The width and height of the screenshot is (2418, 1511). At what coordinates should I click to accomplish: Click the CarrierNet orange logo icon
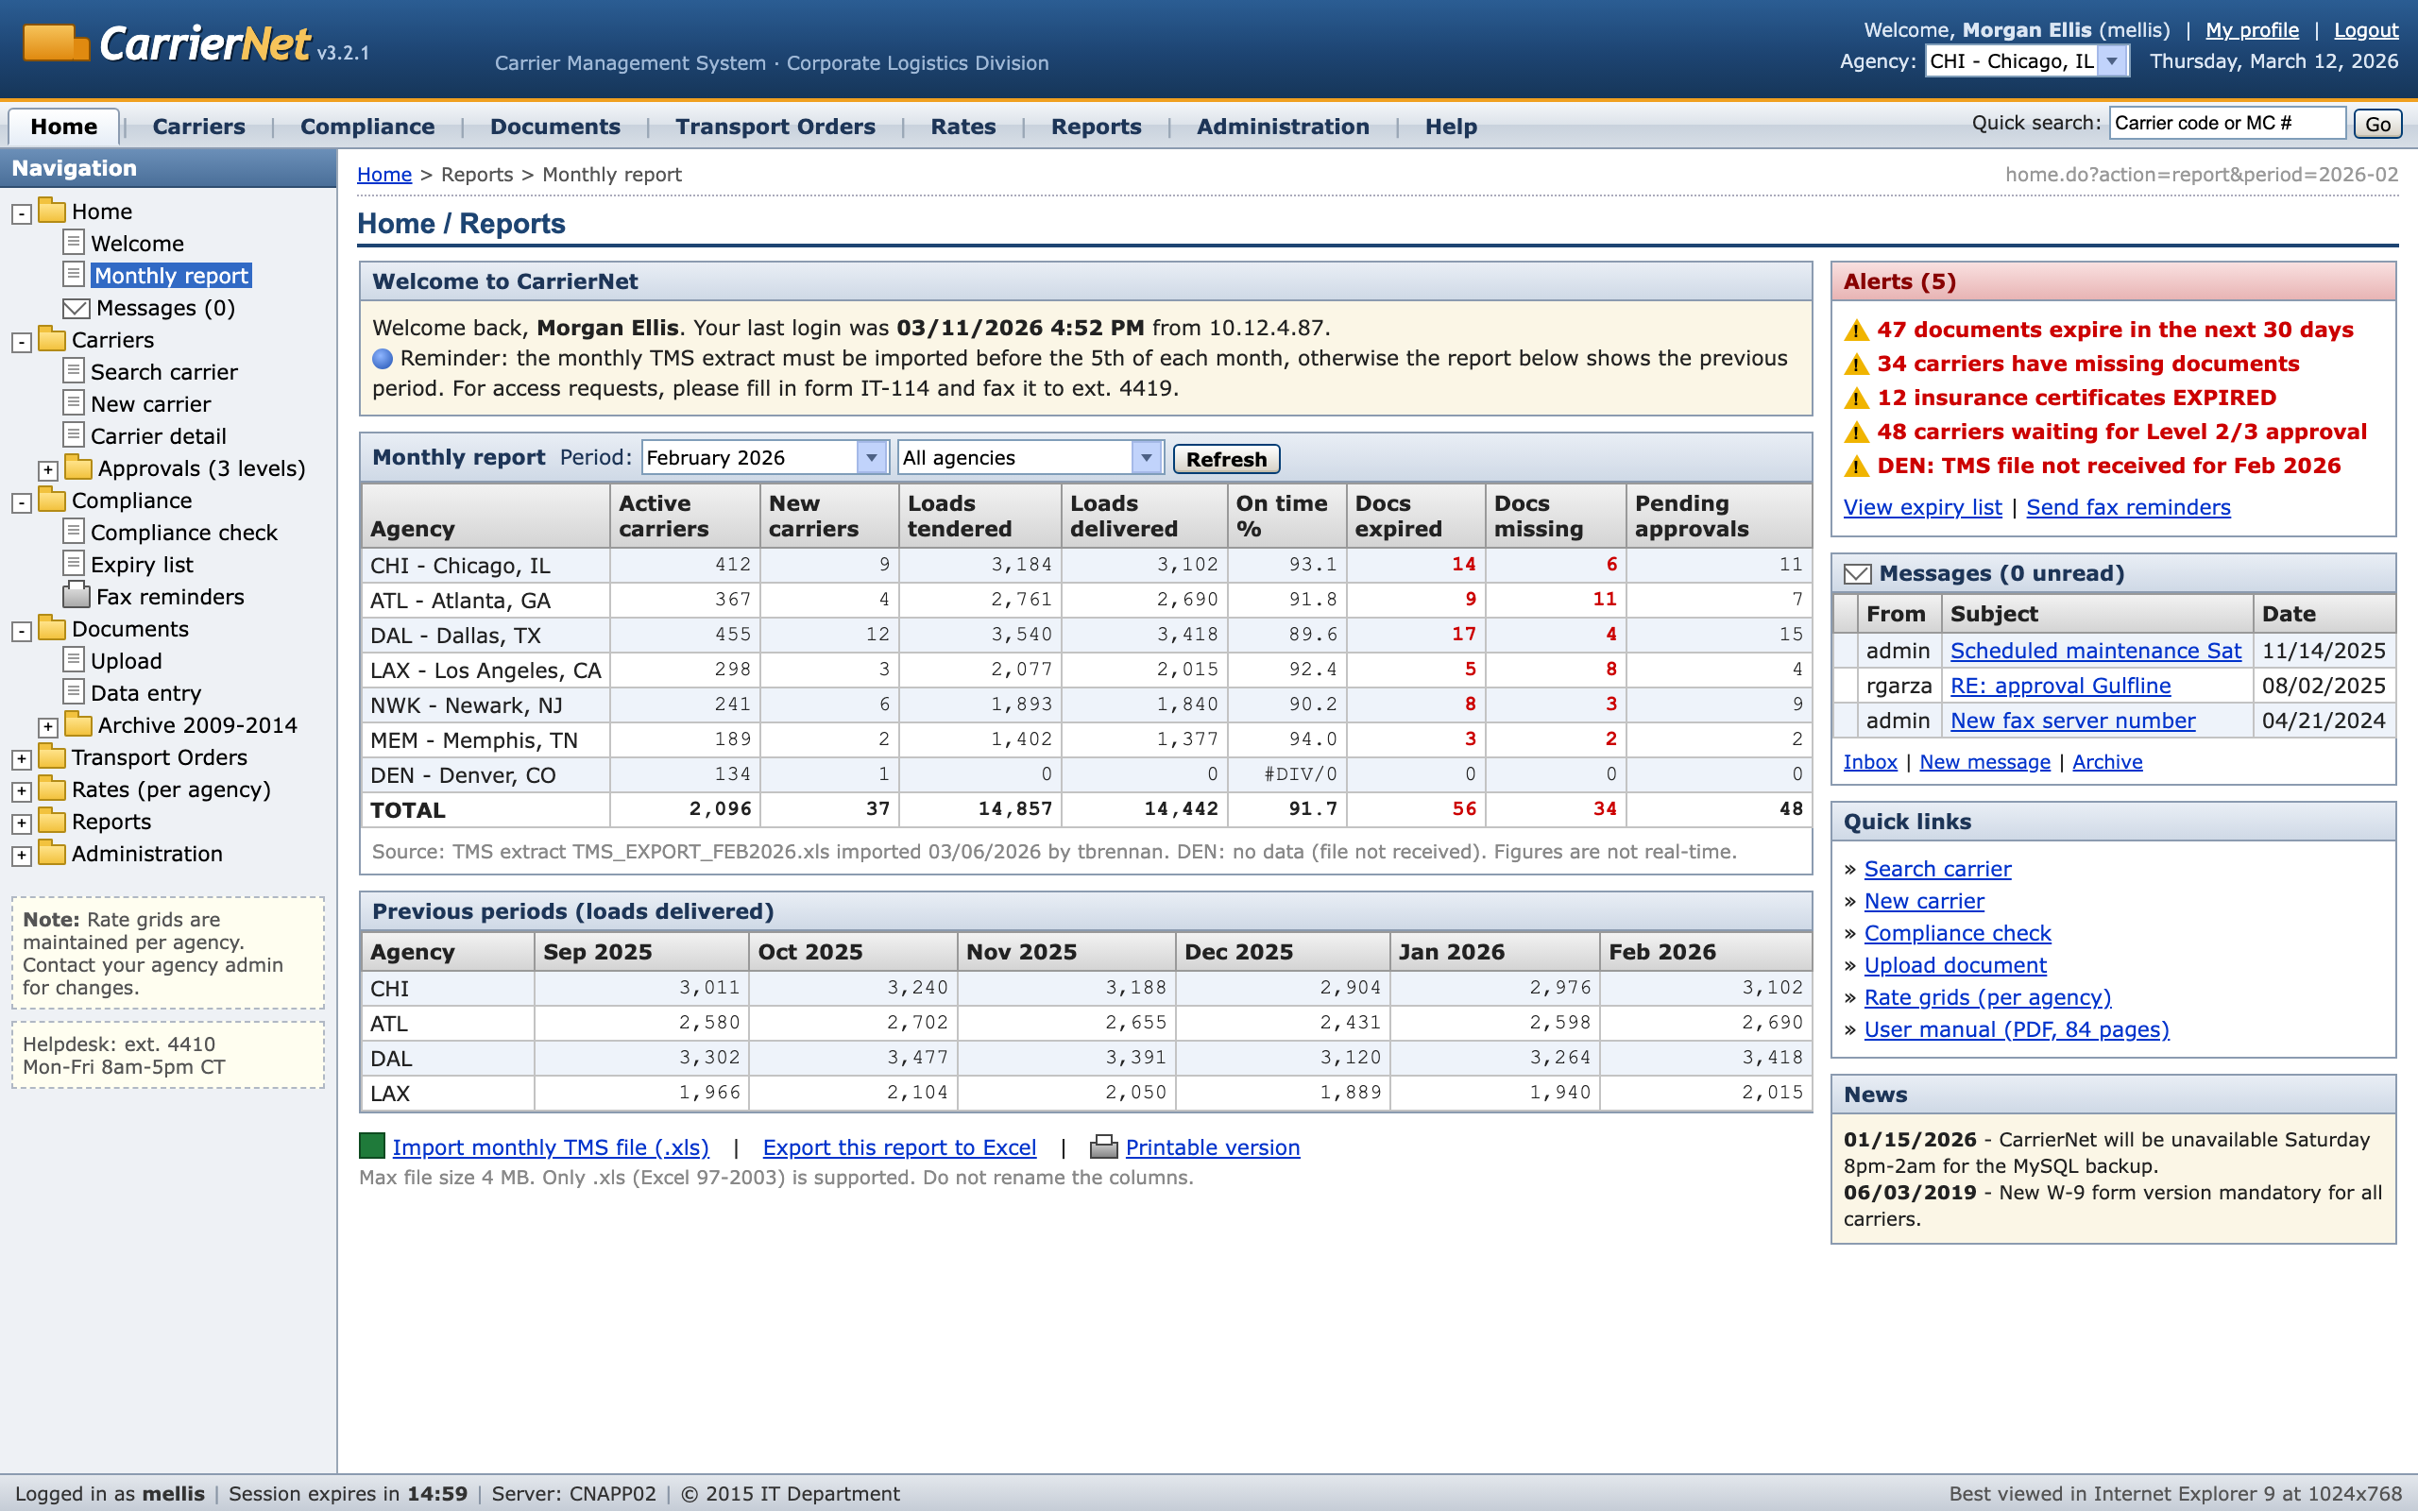coord(56,43)
